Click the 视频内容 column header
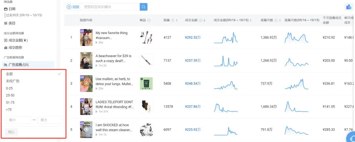The height and width of the screenshot is (142, 355). click(x=86, y=20)
